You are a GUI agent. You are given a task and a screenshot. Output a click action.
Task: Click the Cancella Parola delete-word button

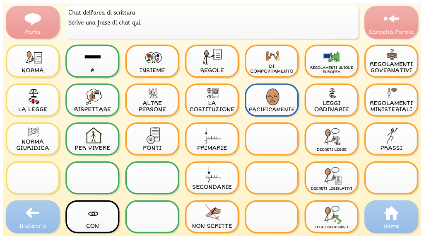pos(391,22)
